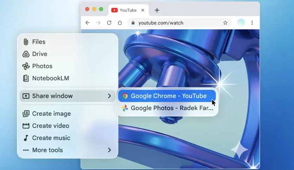294x170 pixels.
Task: Click the browser forward arrow
Action: (x=98, y=23)
